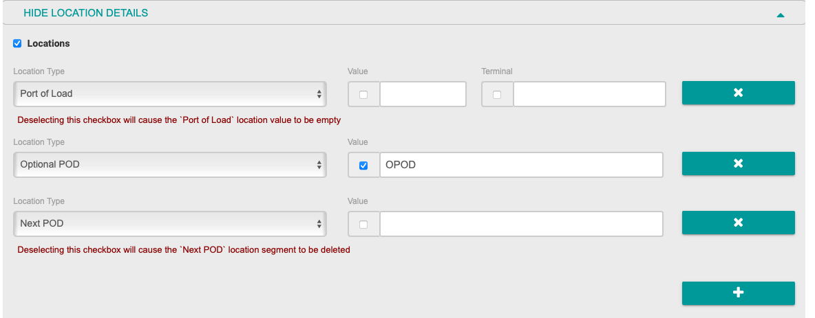Collapse panel using the header arrow icon
The height and width of the screenshot is (318, 815).
click(x=780, y=14)
